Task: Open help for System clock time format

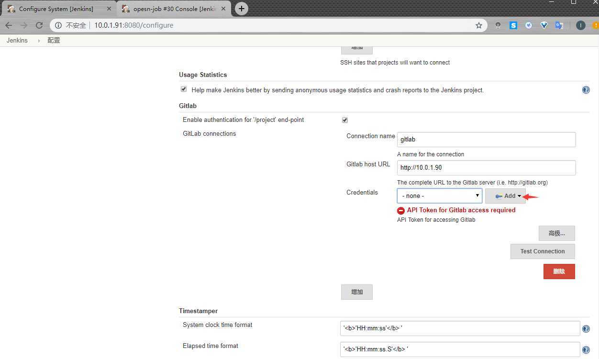Action: 586,329
